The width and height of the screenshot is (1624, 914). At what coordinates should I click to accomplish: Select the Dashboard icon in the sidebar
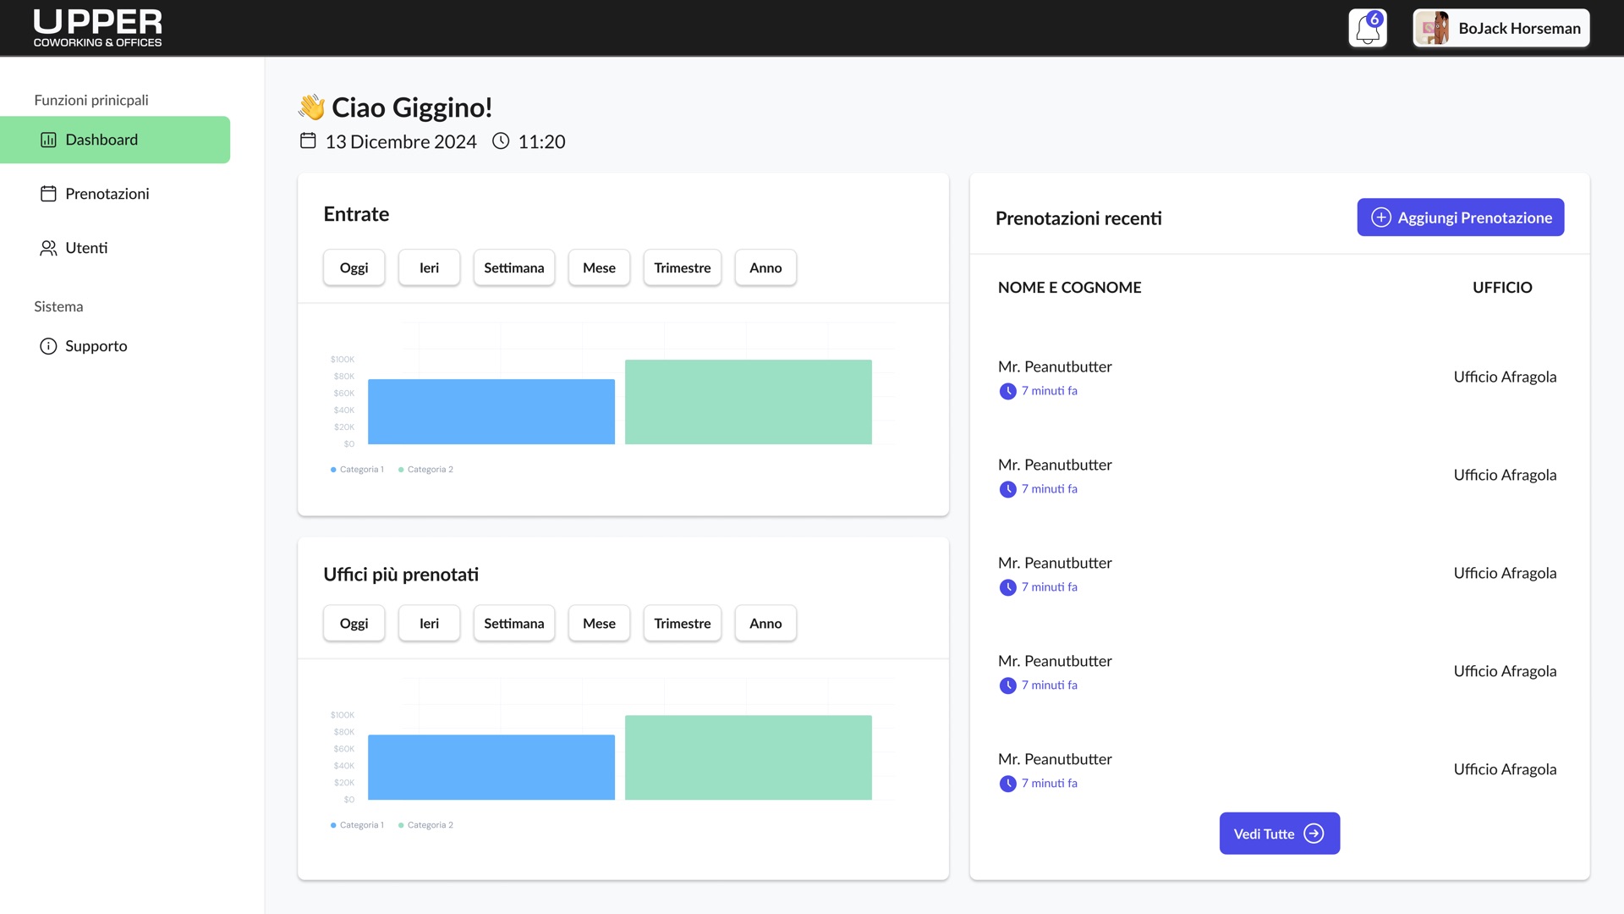(x=48, y=140)
